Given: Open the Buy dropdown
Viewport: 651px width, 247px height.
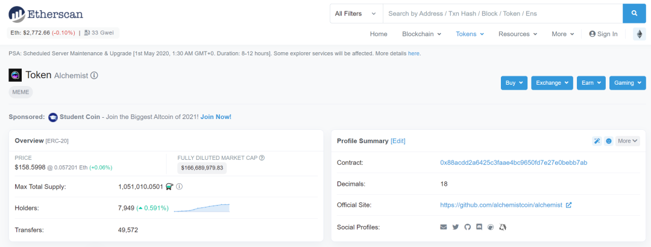Looking at the screenshot, I should 514,83.
